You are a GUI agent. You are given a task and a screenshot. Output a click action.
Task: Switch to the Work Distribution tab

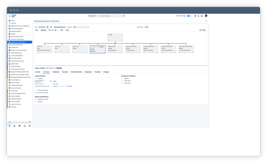77,72
